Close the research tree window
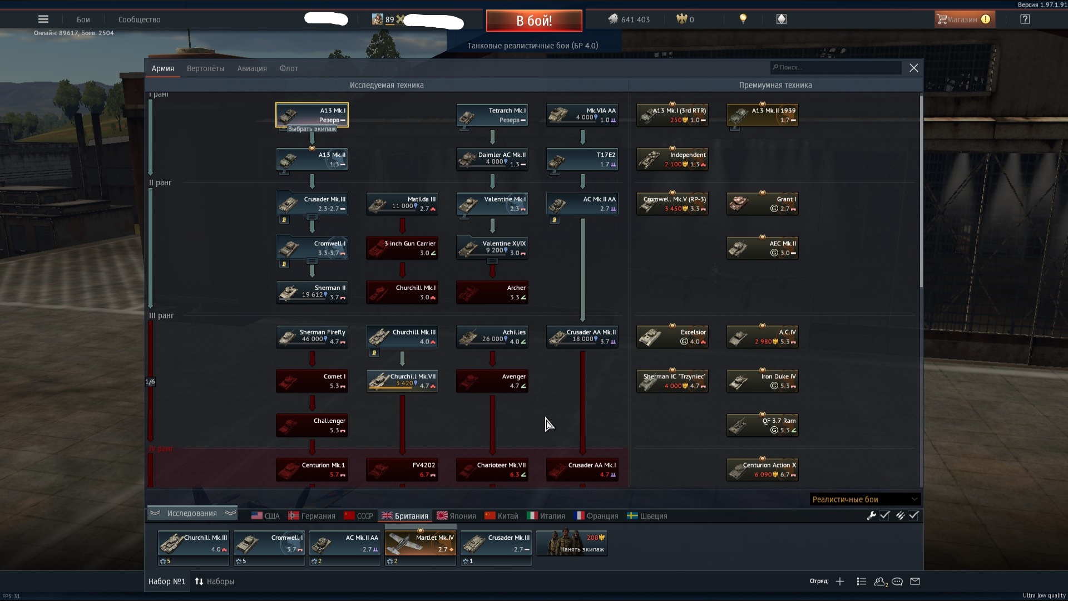1068x601 pixels. (x=914, y=68)
